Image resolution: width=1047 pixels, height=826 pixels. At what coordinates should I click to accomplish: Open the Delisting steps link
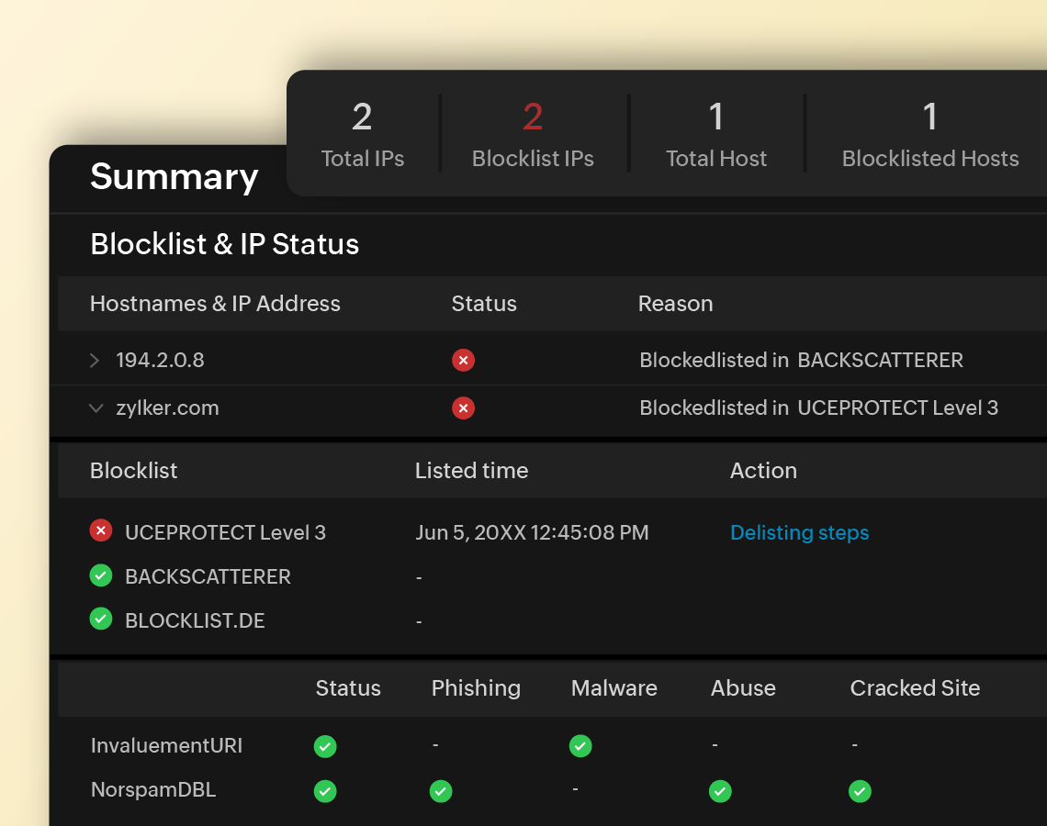coord(799,532)
